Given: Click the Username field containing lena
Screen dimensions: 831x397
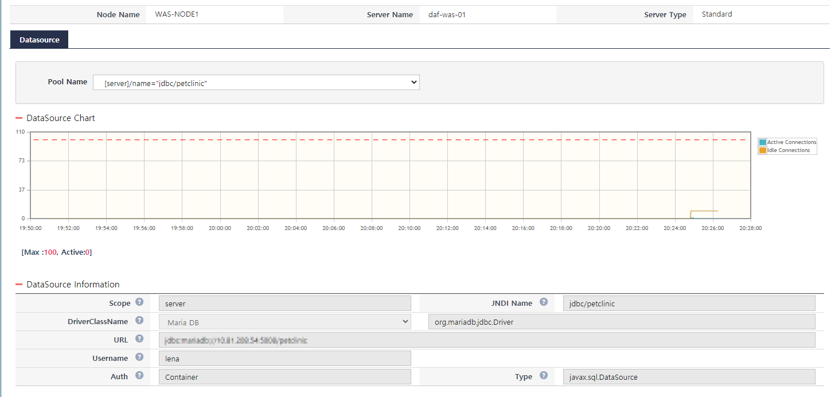Looking at the screenshot, I should coord(284,358).
